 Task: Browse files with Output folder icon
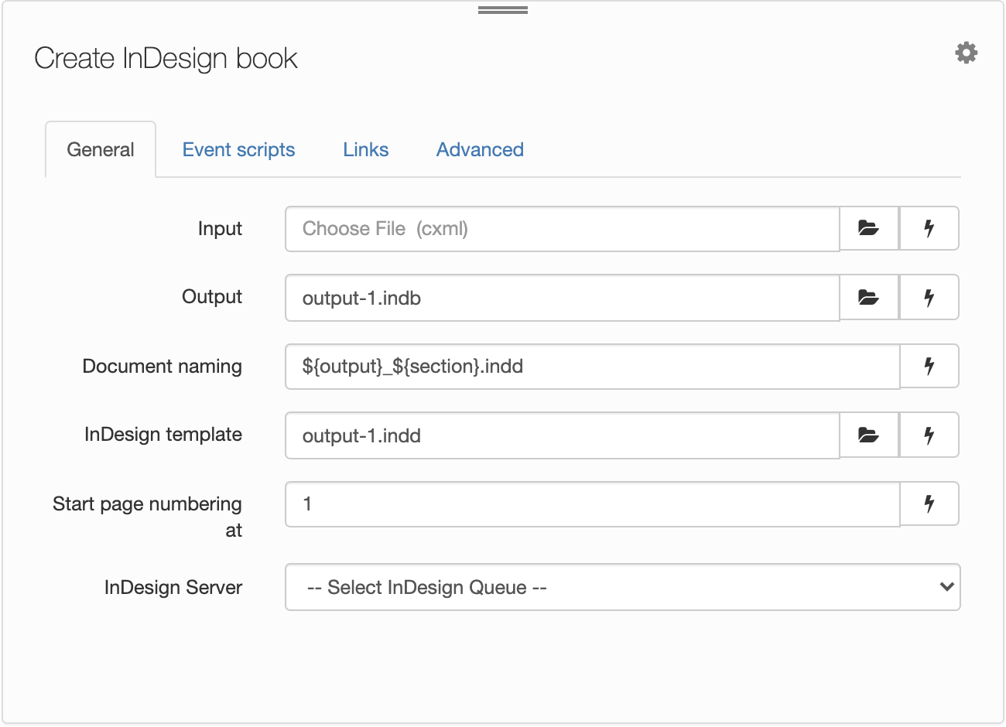(x=869, y=297)
